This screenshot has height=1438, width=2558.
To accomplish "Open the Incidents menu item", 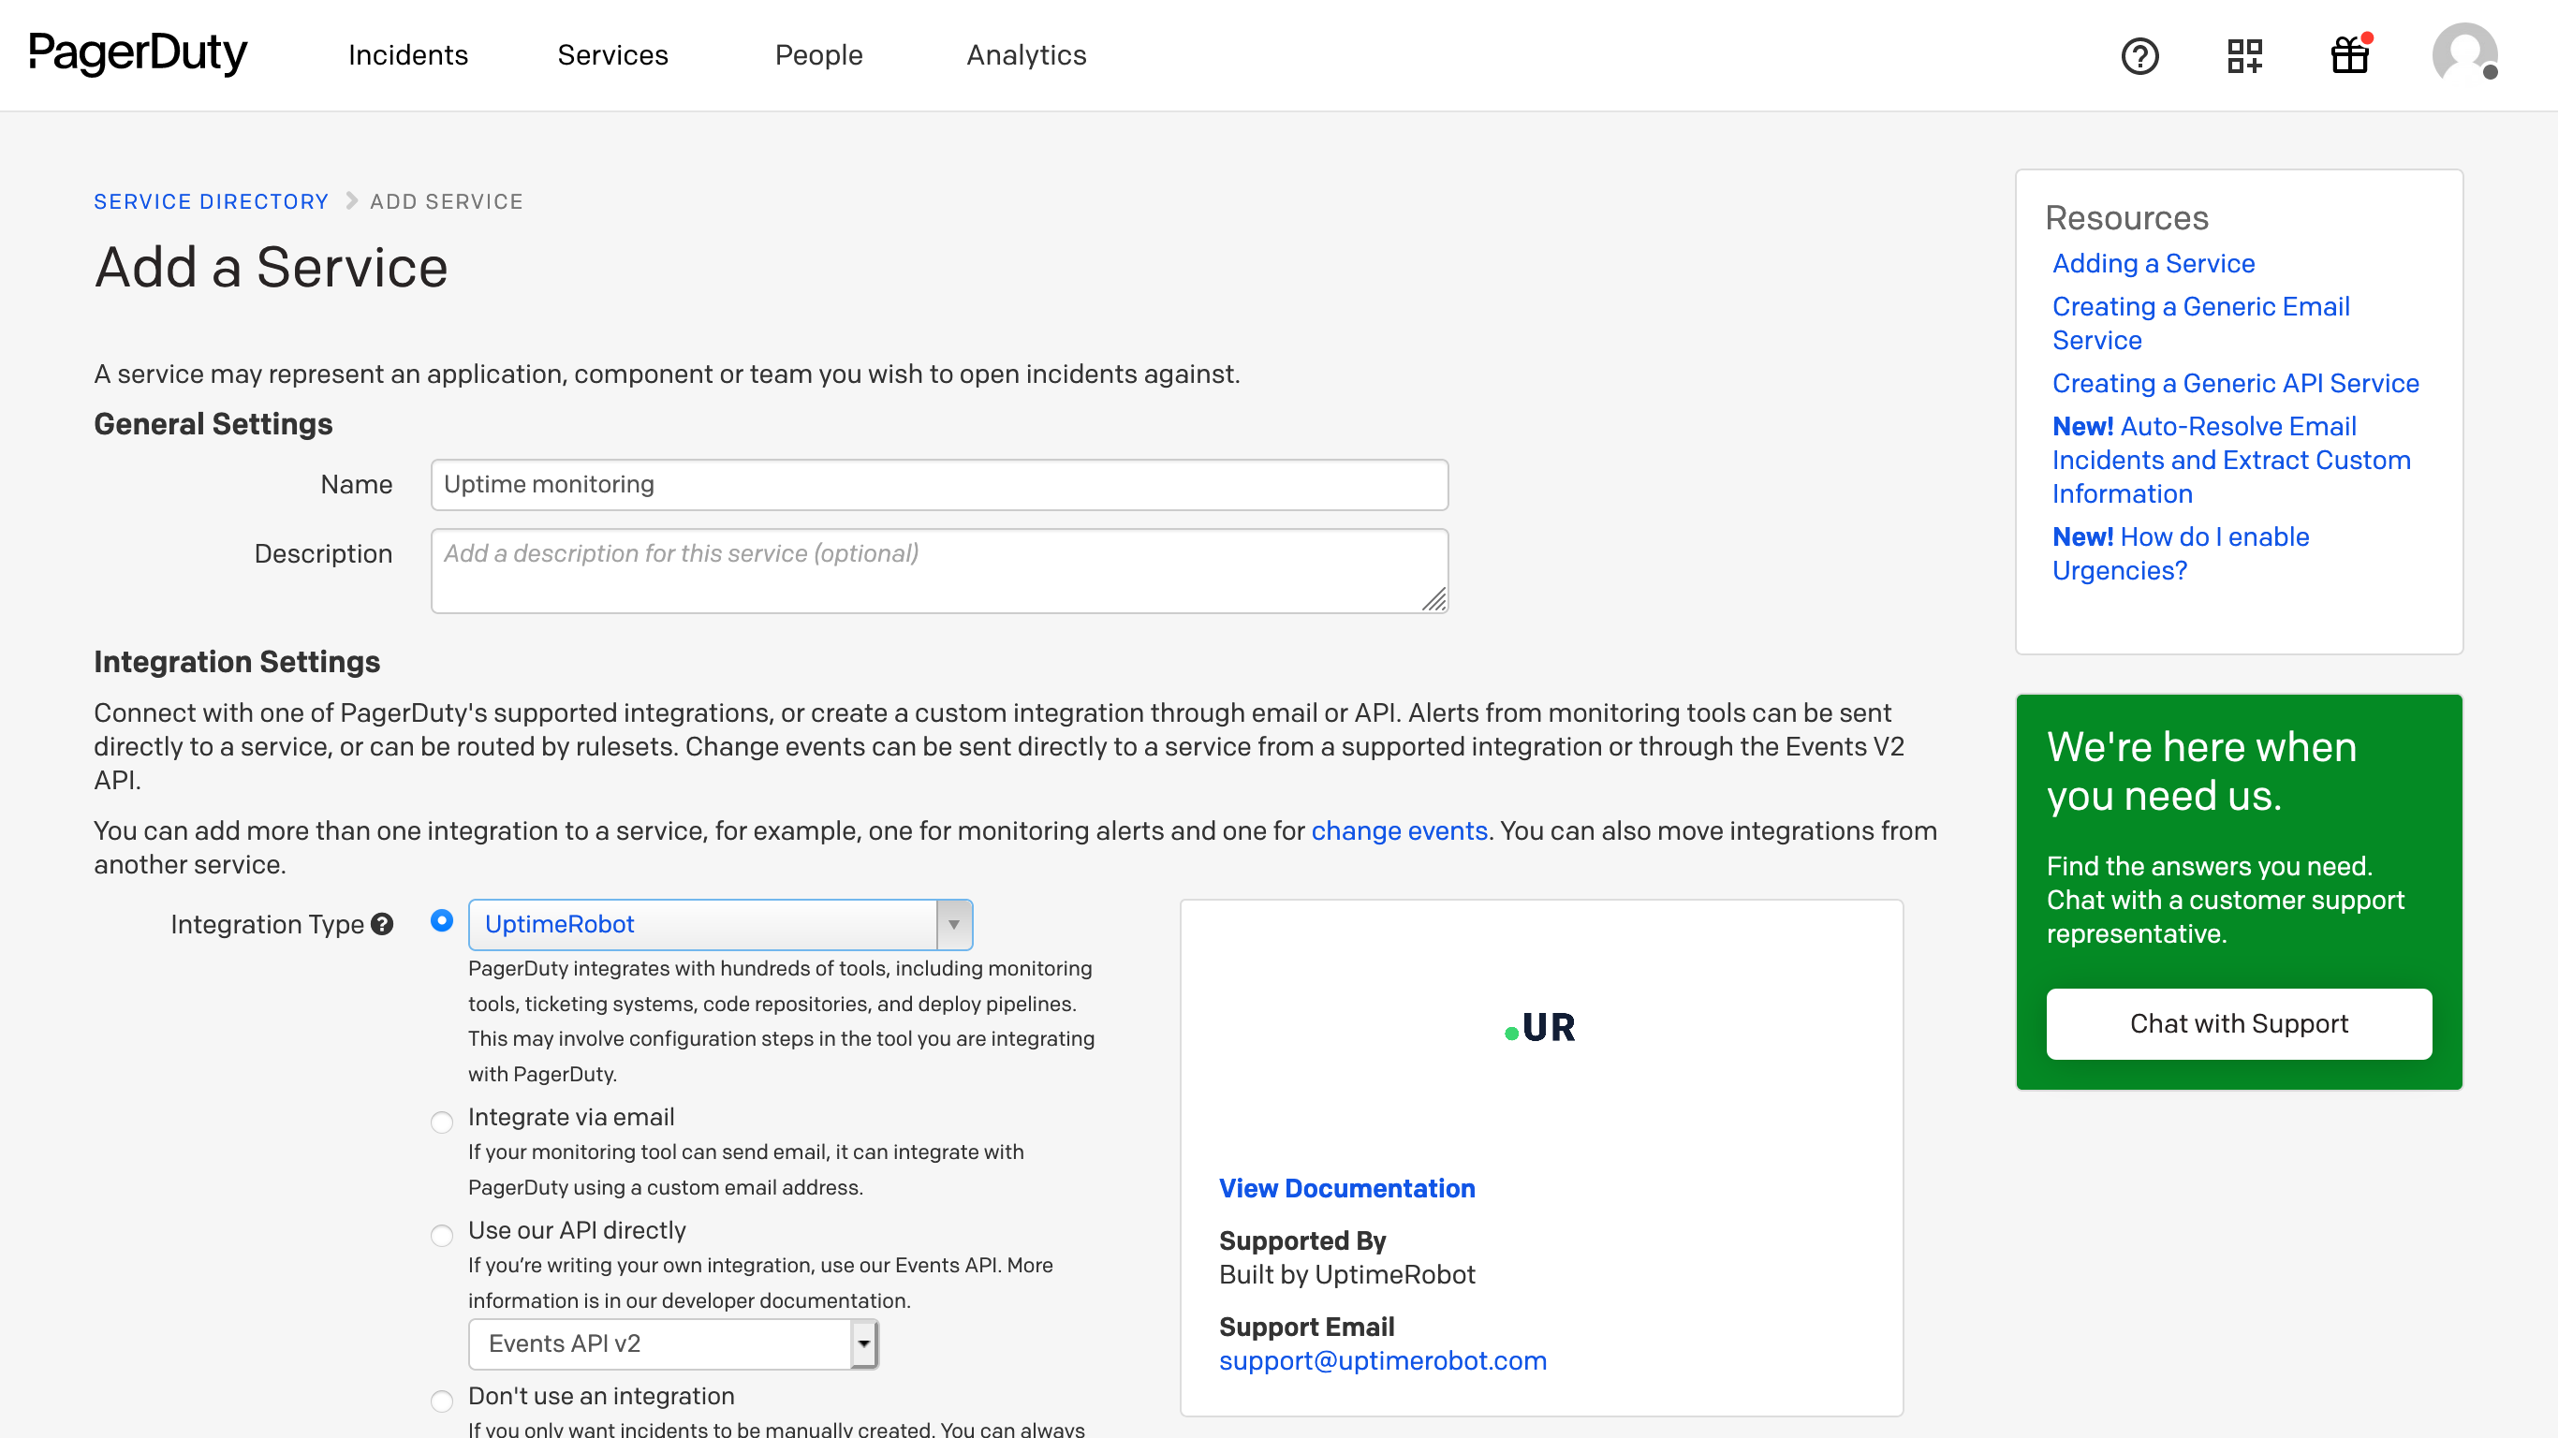I will pyautogui.click(x=408, y=55).
